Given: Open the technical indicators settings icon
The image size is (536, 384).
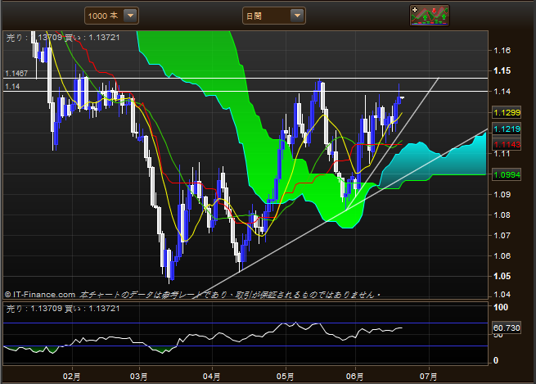Looking at the screenshot, I should tap(430, 16).
